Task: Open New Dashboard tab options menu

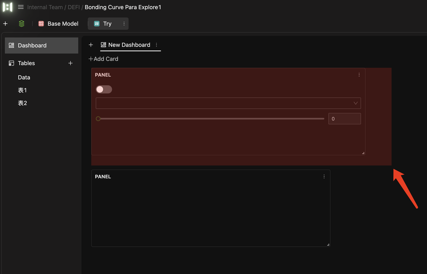Action: [x=156, y=45]
